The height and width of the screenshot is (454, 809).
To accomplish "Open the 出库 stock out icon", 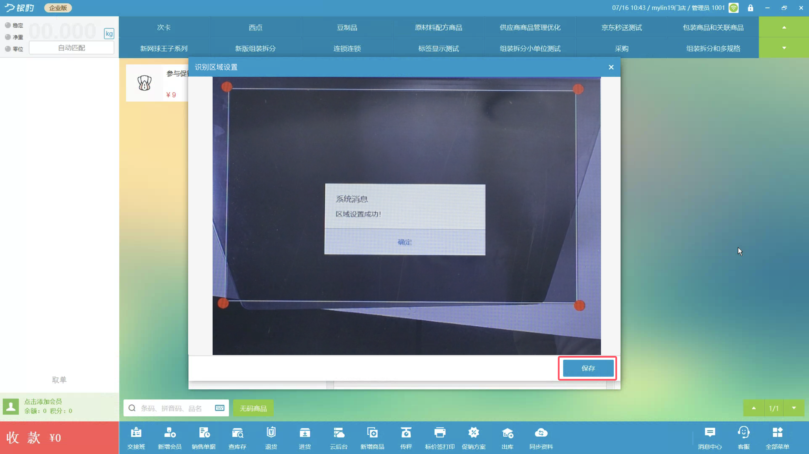I will click(x=507, y=438).
